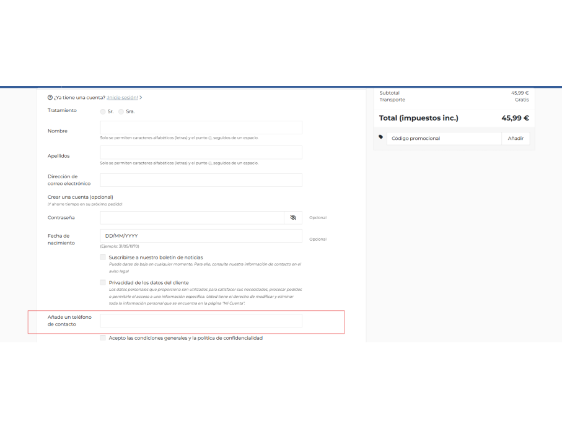Click the Código promocional input field
This screenshot has height=429, width=562.
click(444, 138)
